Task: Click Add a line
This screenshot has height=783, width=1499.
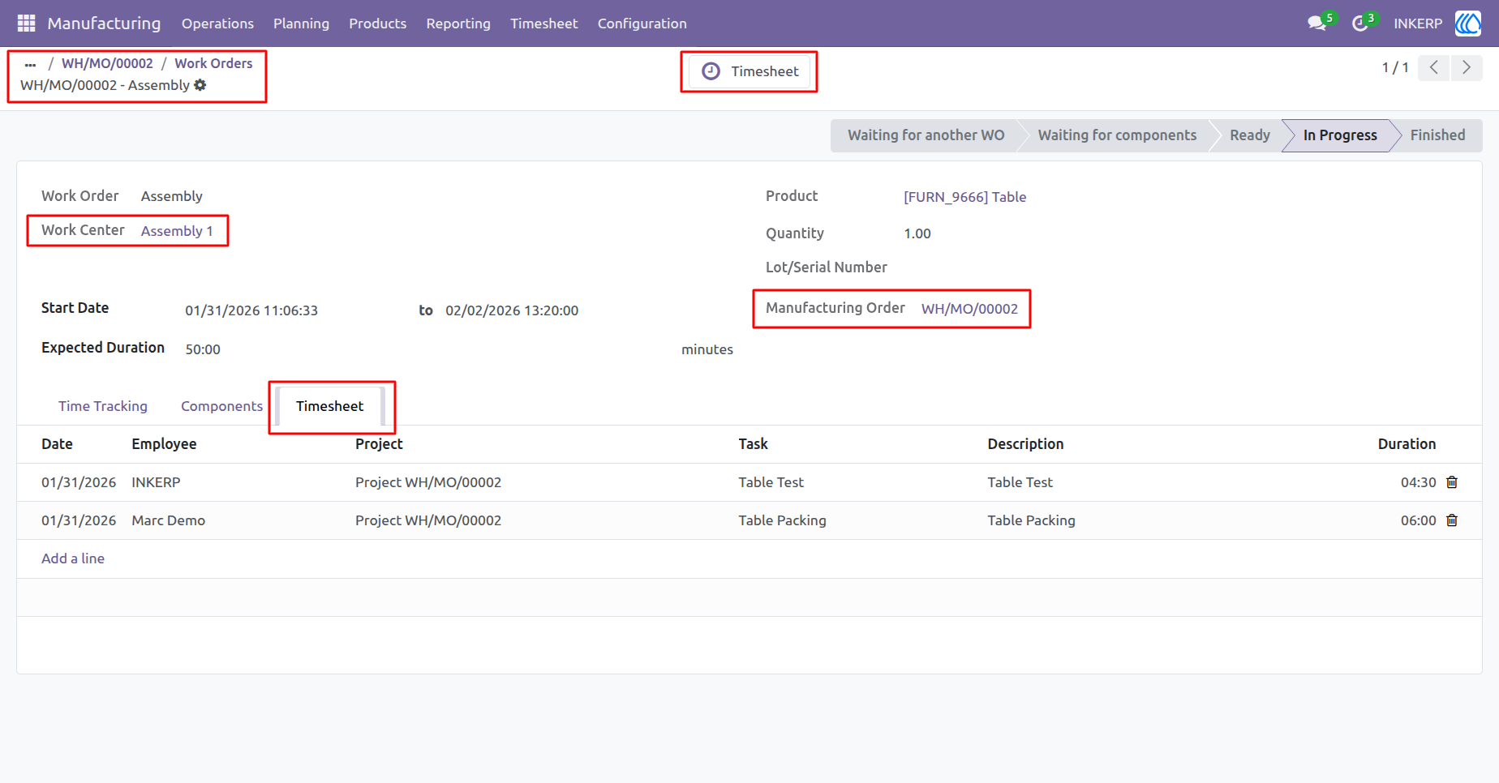Action: (73, 558)
